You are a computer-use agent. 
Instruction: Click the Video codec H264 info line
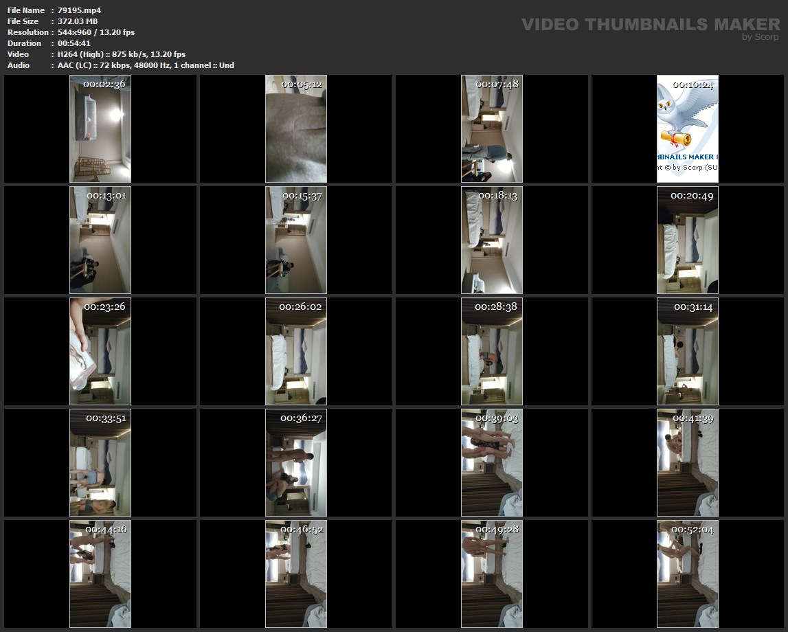pyautogui.click(x=122, y=54)
